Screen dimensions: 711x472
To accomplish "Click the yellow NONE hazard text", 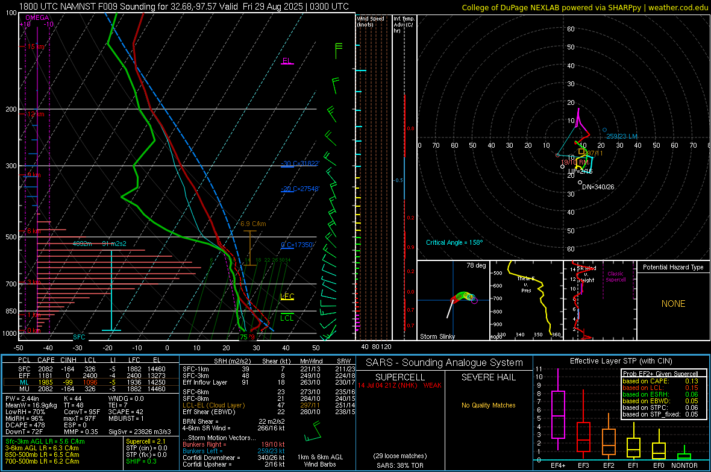I will 674,304.
